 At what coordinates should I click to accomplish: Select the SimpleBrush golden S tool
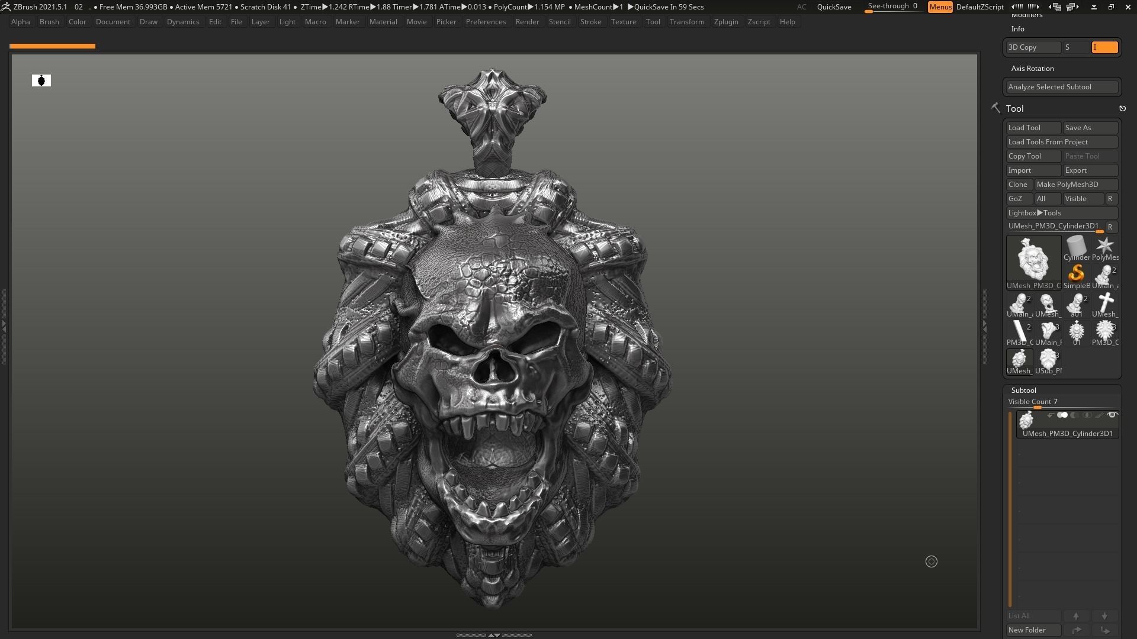pos(1076,276)
